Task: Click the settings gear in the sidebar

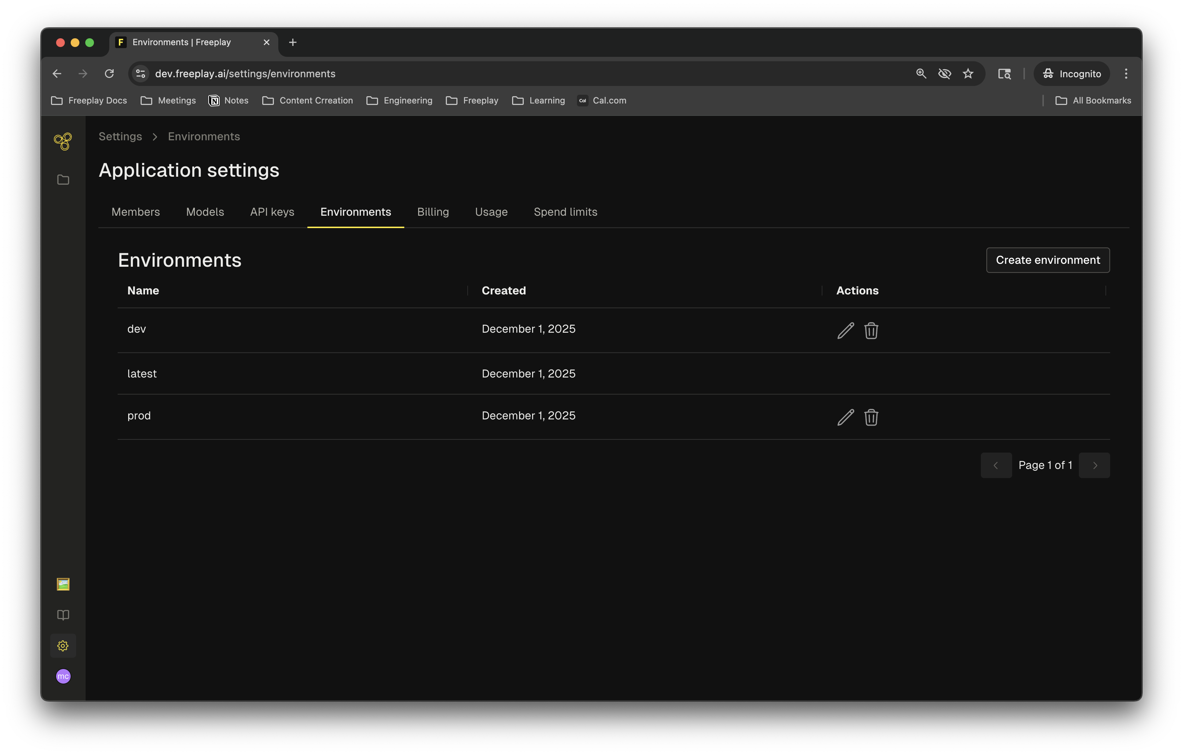Action: 63,646
